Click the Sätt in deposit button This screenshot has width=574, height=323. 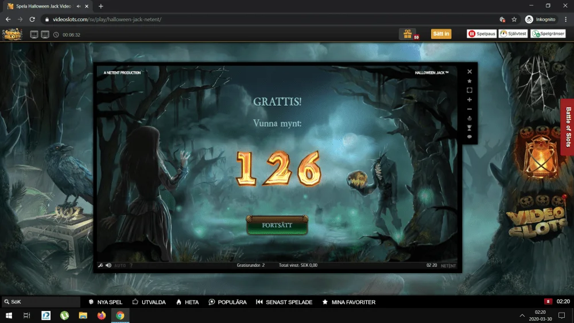coord(441,34)
